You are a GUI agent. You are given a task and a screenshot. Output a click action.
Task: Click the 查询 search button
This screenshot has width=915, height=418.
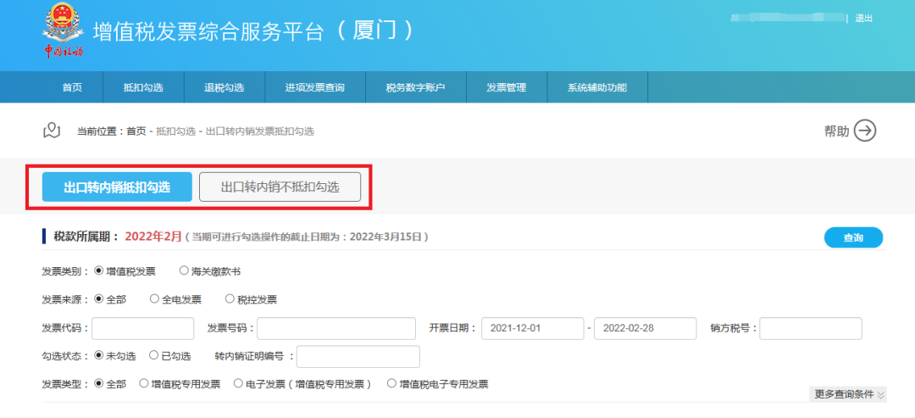click(x=853, y=238)
